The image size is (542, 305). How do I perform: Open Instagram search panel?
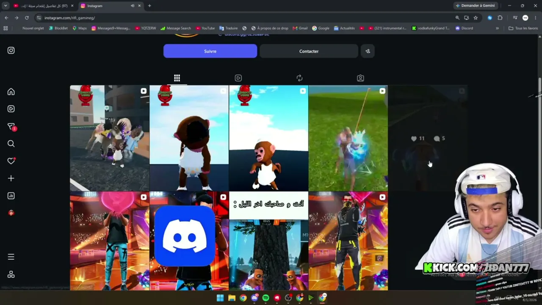point(11,144)
